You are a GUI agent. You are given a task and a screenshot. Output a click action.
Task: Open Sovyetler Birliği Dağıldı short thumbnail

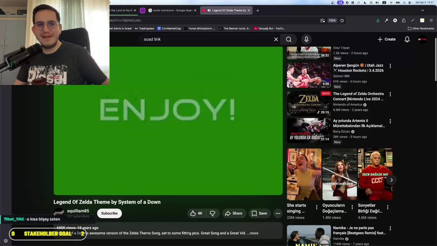375,174
